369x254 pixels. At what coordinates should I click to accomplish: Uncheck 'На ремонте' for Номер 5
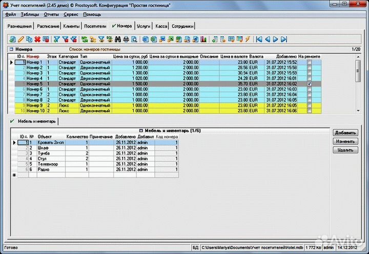[309, 83]
